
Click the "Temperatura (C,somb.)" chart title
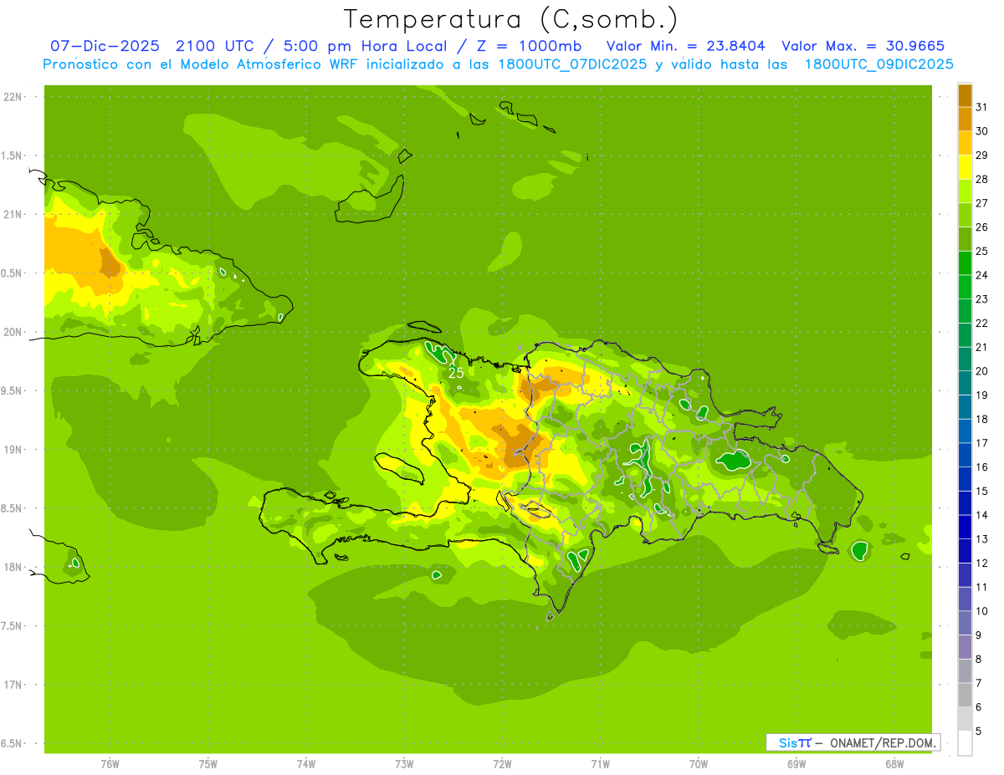(510, 19)
